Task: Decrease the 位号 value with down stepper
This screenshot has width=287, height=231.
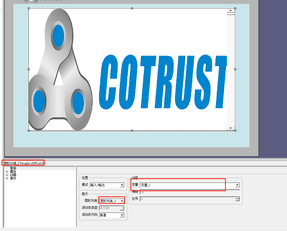Action: [x=237, y=200]
